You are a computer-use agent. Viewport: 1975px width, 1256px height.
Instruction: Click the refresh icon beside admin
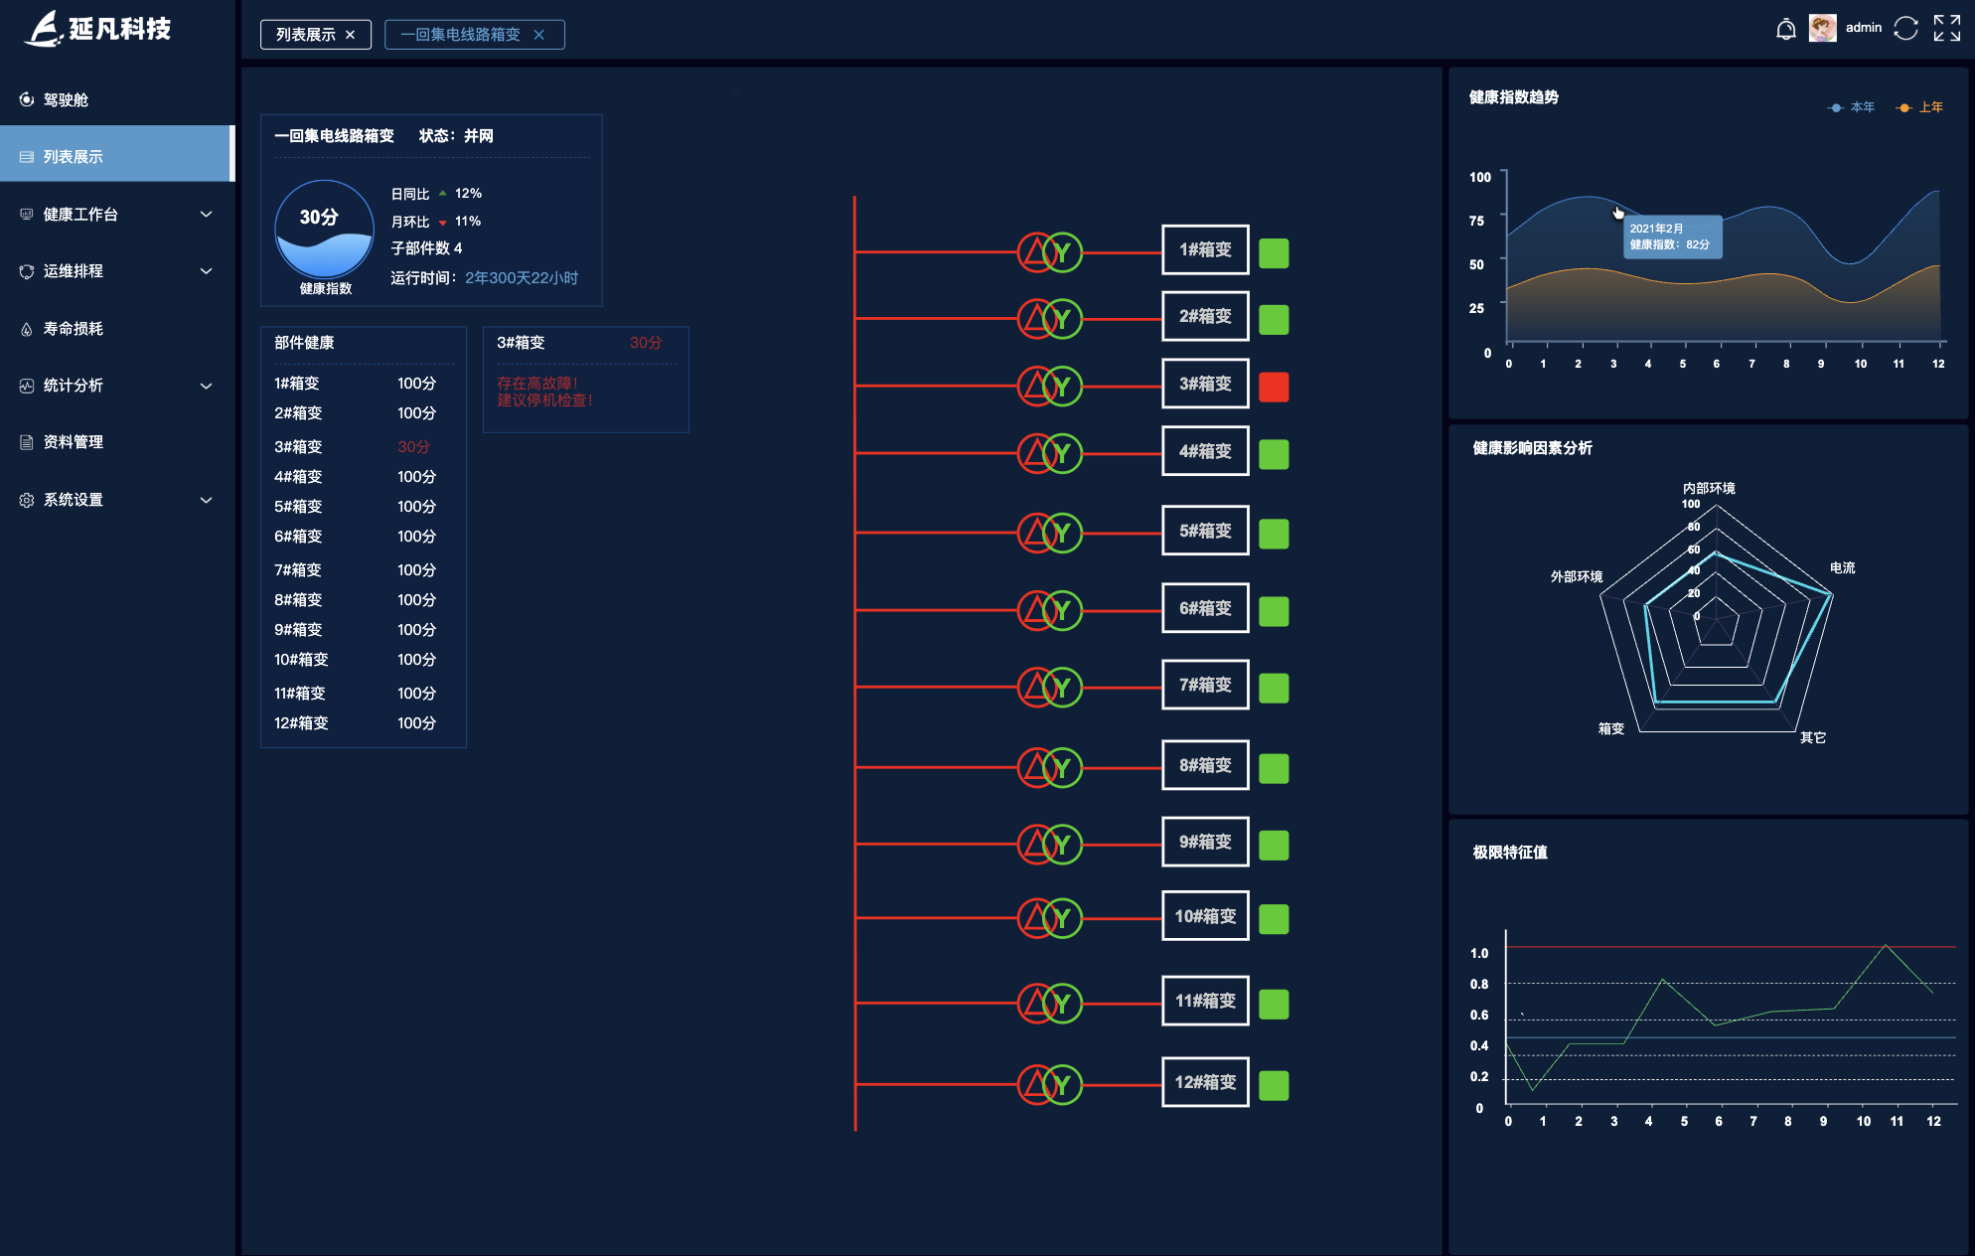[1905, 29]
